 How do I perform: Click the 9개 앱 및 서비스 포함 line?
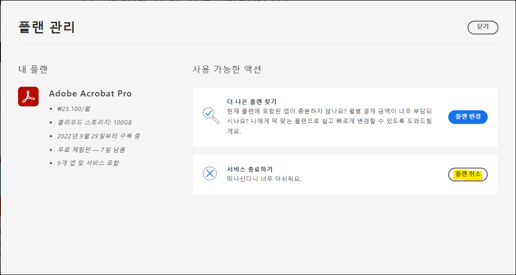tap(88, 163)
